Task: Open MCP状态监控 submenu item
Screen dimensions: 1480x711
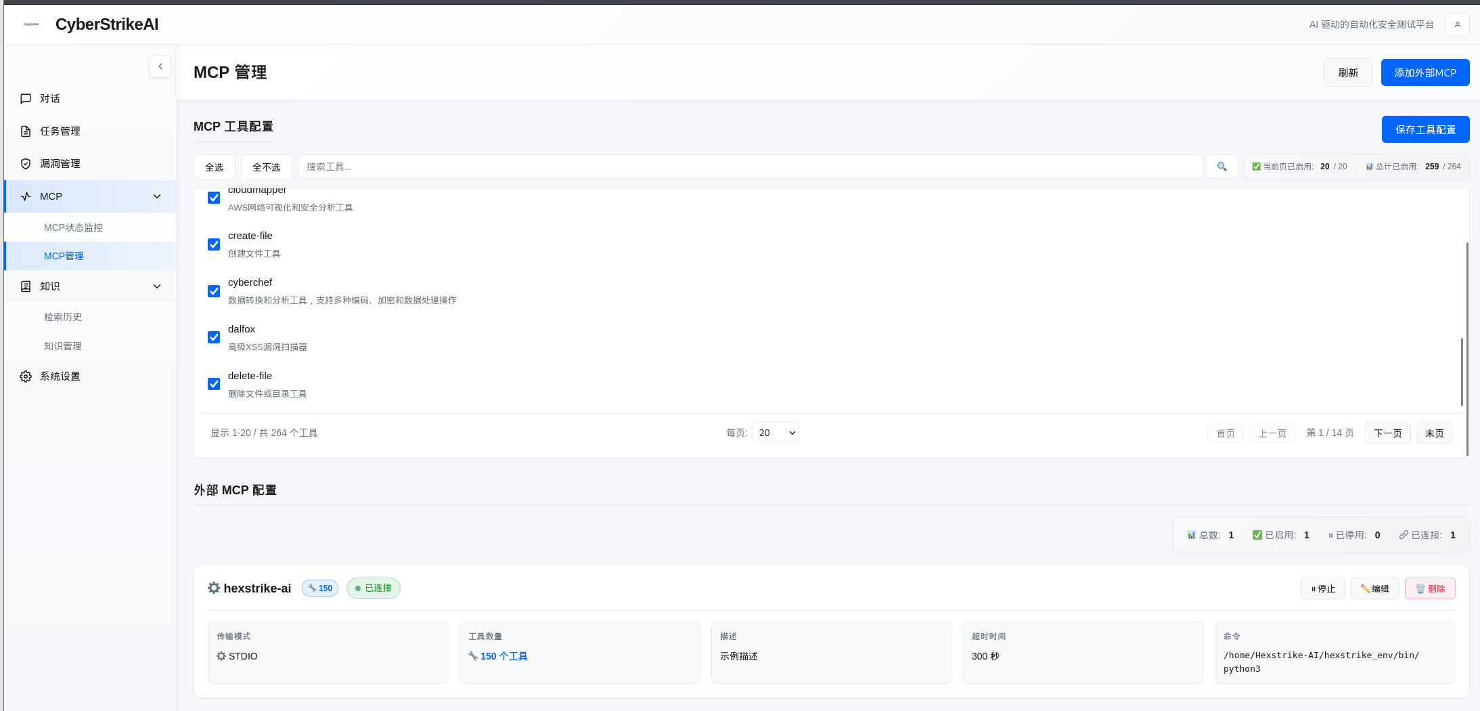Action: [x=90, y=228]
